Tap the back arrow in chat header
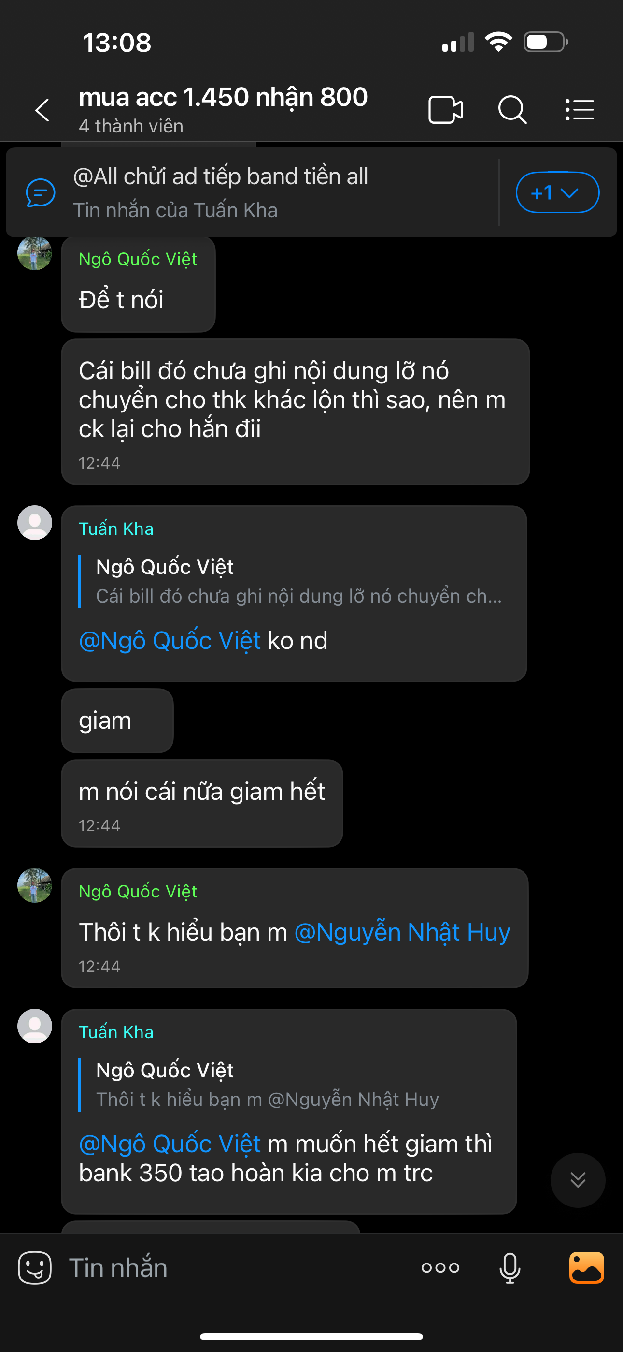This screenshot has width=623, height=1352. [x=42, y=110]
